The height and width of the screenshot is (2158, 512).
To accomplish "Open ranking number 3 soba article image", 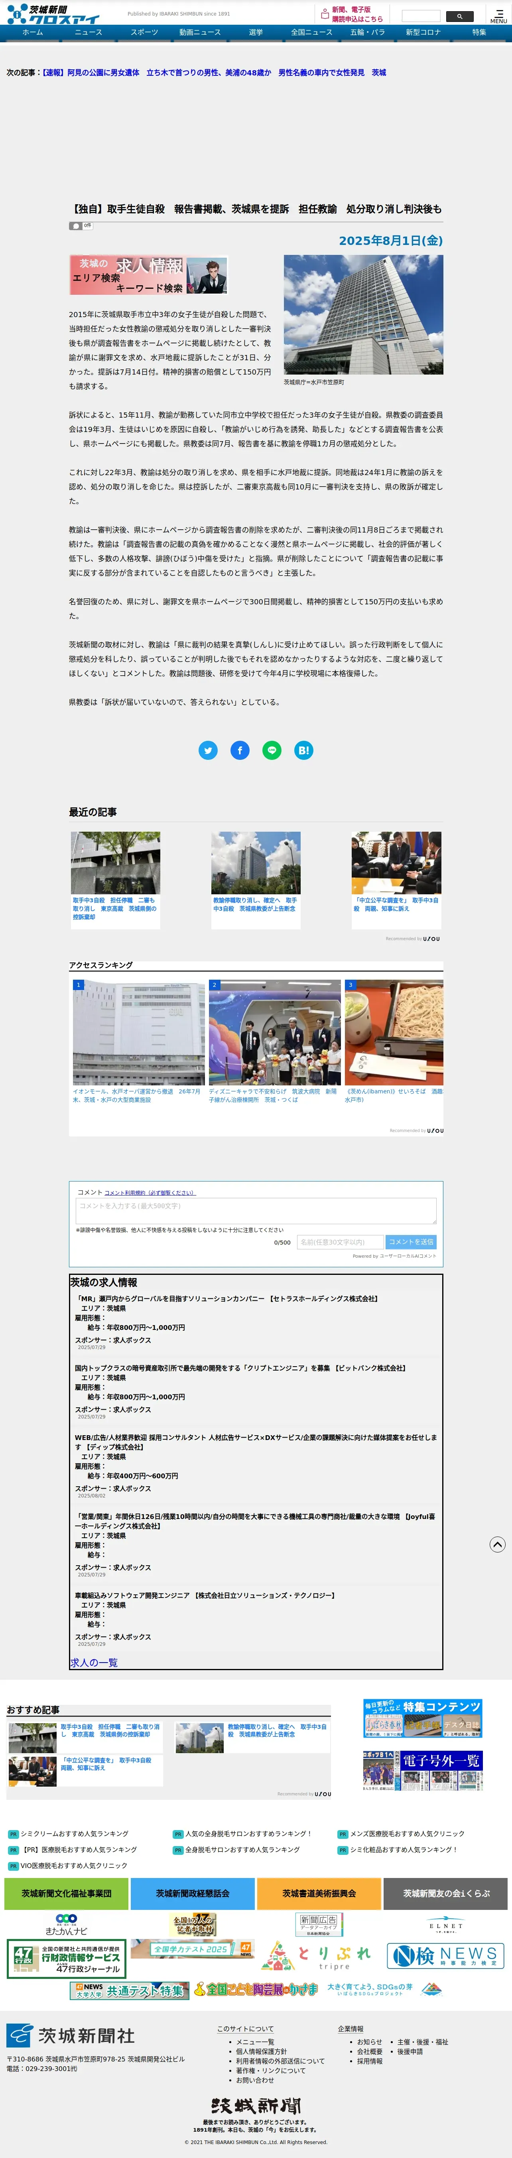I will [394, 1033].
